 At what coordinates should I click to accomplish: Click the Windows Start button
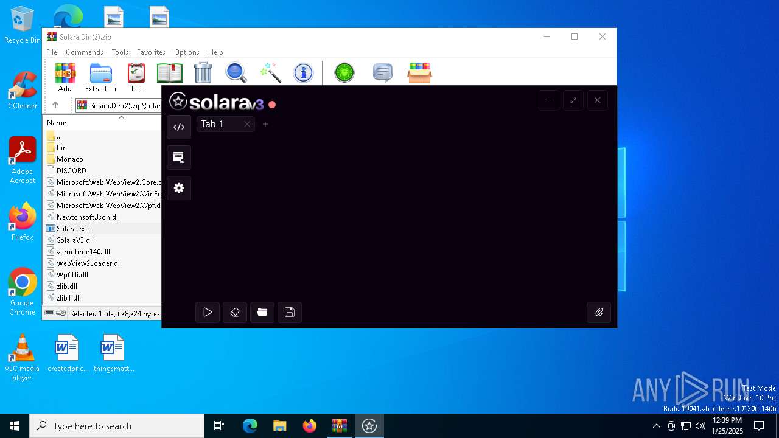15,426
